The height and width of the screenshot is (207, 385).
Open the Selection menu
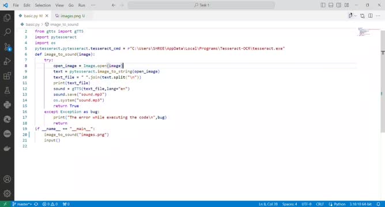tap(43, 5)
